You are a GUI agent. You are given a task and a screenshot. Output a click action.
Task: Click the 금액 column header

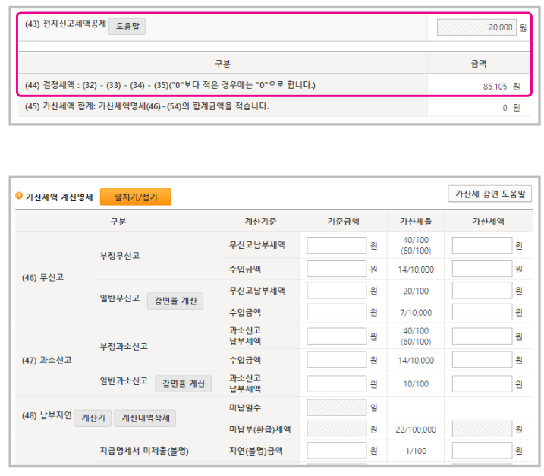(x=479, y=64)
